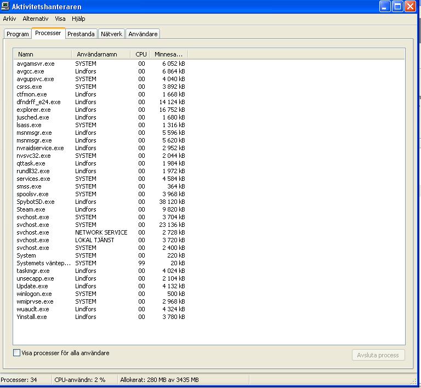Select the nvsvc32.exe process
This screenshot has width=421, height=388.
101,156
